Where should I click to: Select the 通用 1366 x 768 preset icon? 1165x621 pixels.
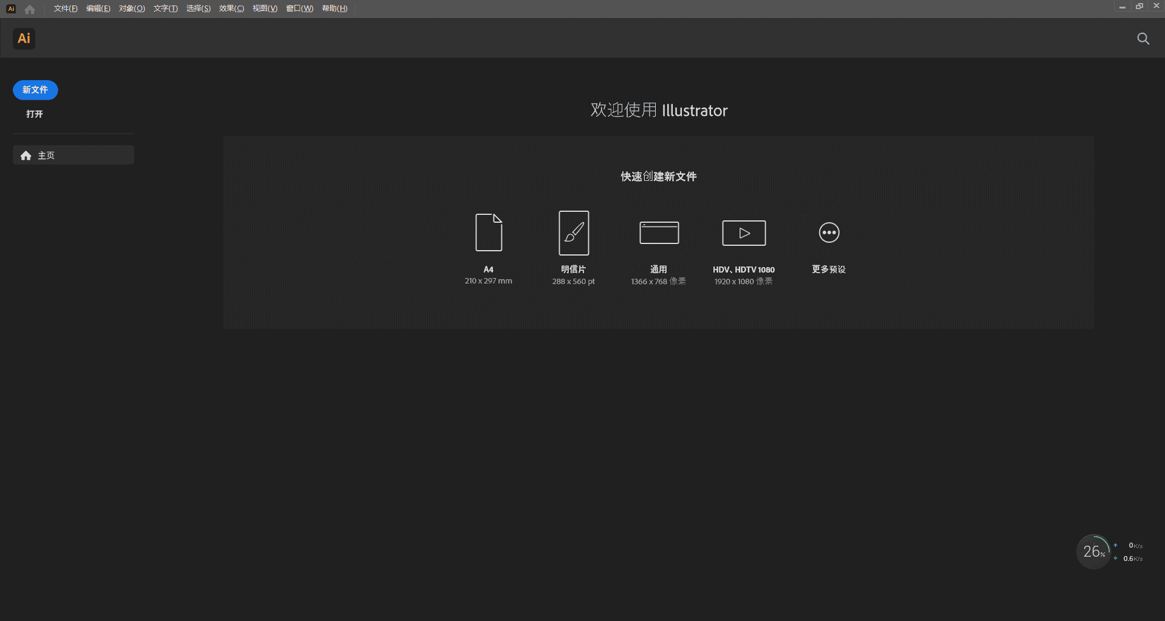(659, 232)
